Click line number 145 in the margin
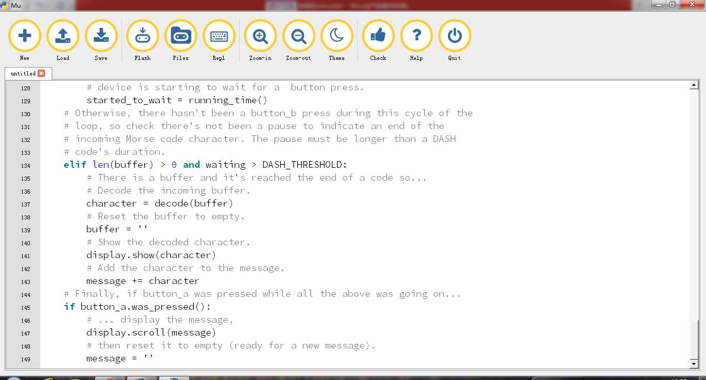706x380 pixels. [25, 308]
